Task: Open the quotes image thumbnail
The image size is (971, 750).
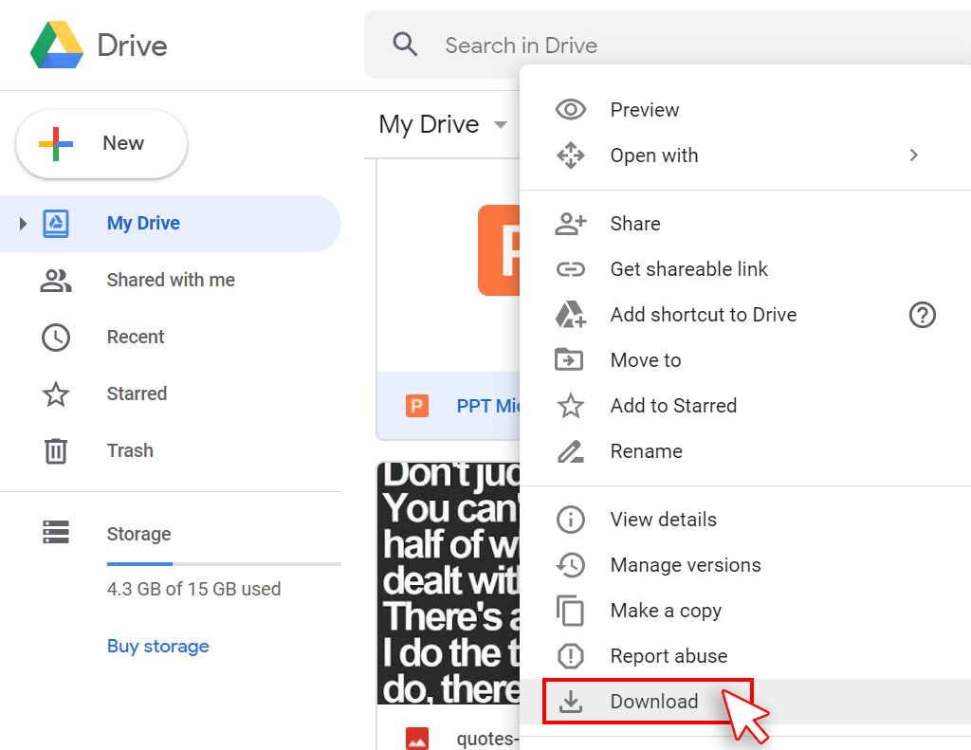Action: [x=448, y=583]
